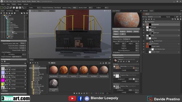Click the Library search magnifier icon
The image size is (182, 102).
pos(49,63)
